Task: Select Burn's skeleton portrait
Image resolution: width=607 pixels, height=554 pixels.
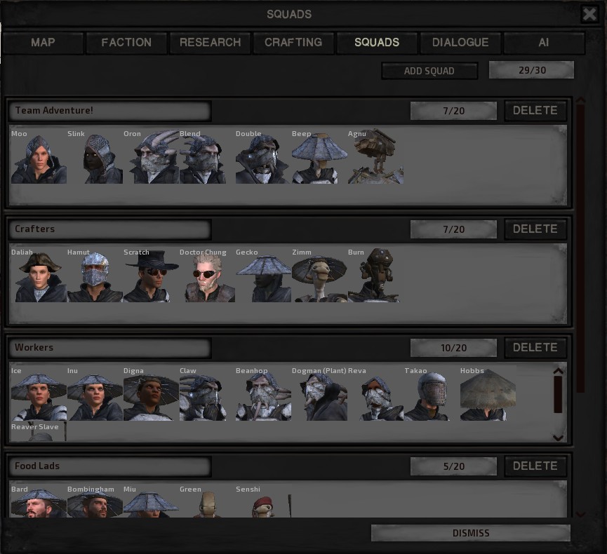Action: coord(375,275)
